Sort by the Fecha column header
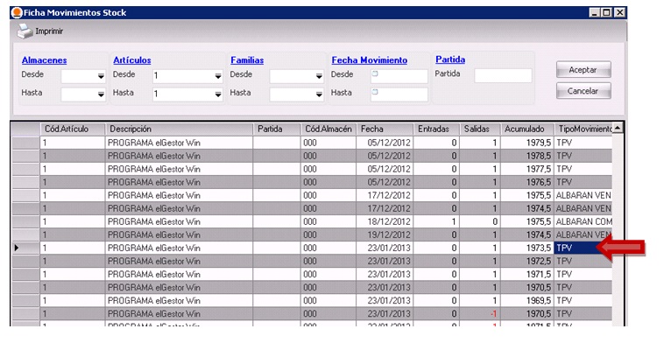The height and width of the screenshot is (357, 664). [384, 129]
